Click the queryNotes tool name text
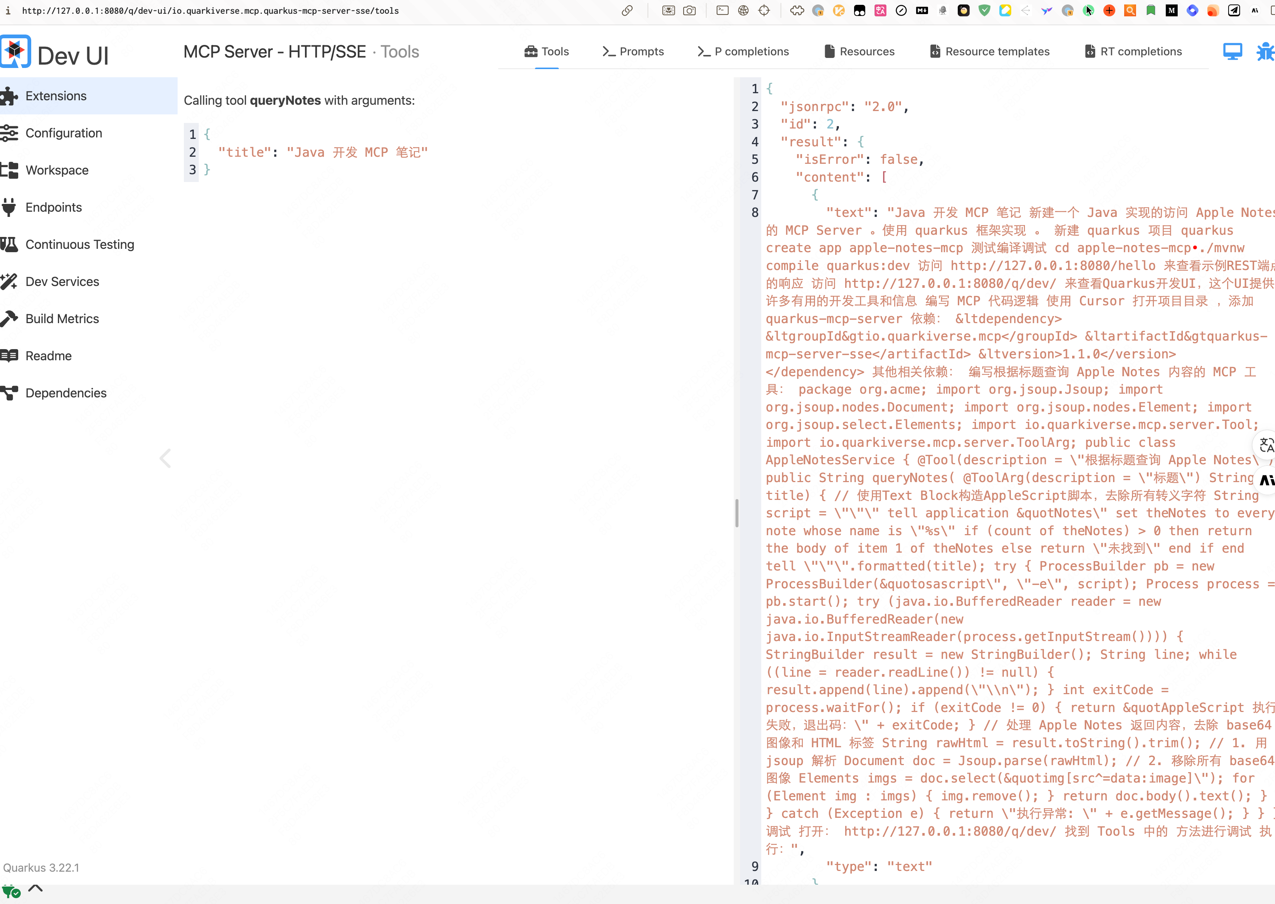The width and height of the screenshot is (1275, 904). 285,100
